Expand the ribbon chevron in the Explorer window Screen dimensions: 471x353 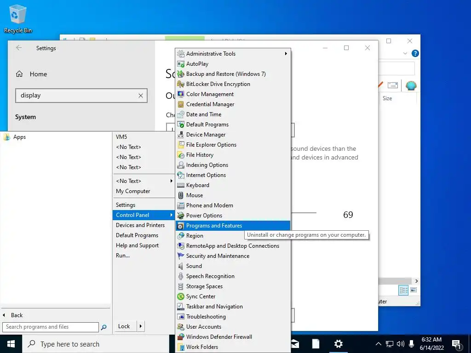(x=405, y=53)
